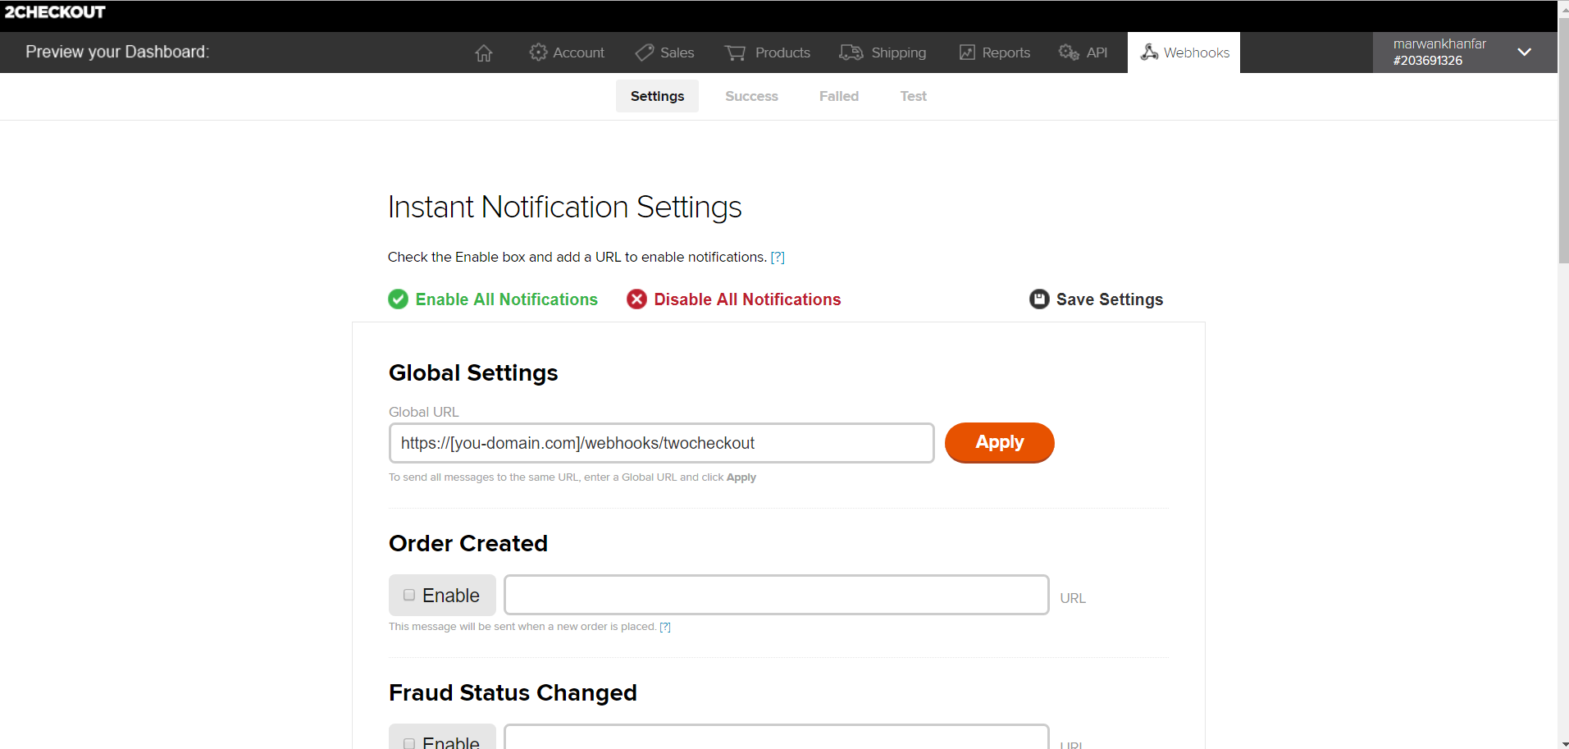Tick the Order Created Enable checkbox

tap(409, 595)
